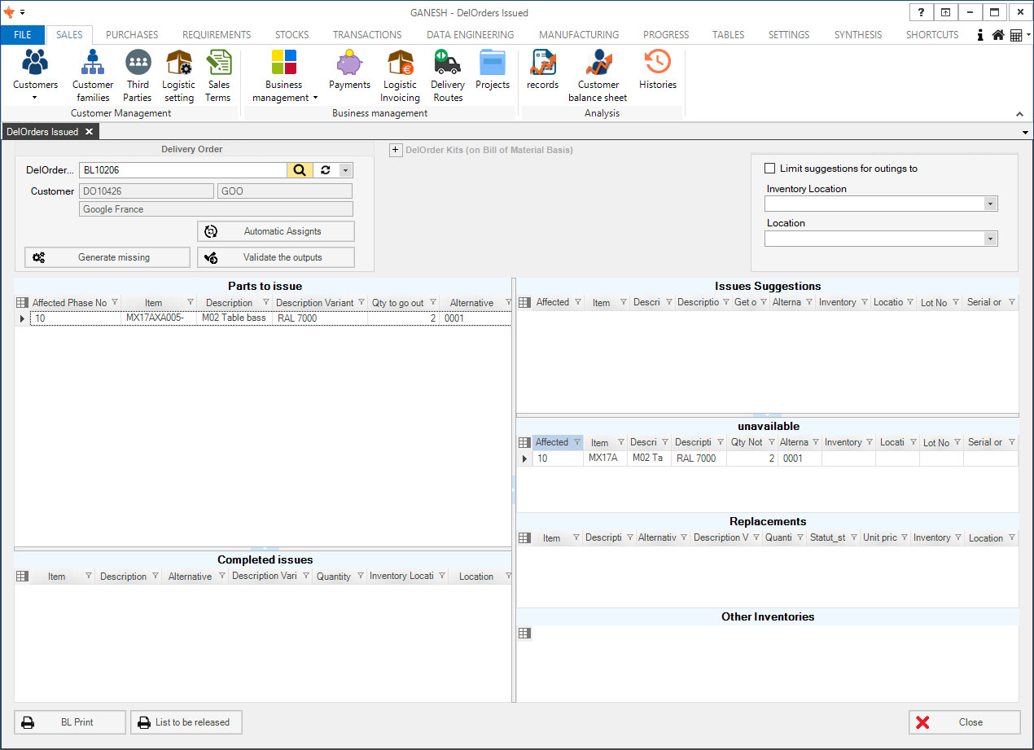
Task: Click the BL Print button
Action: click(x=70, y=722)
